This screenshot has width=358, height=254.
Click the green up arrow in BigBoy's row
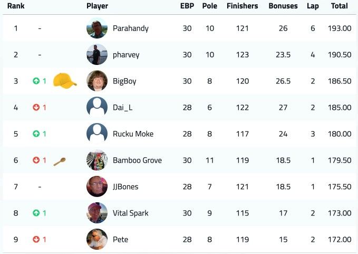point(36,81)
